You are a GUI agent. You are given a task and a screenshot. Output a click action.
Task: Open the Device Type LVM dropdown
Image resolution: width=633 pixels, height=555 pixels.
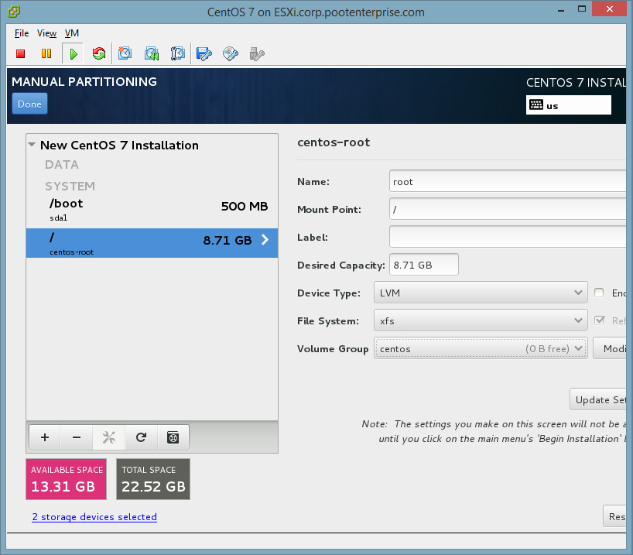click(481, 293)
